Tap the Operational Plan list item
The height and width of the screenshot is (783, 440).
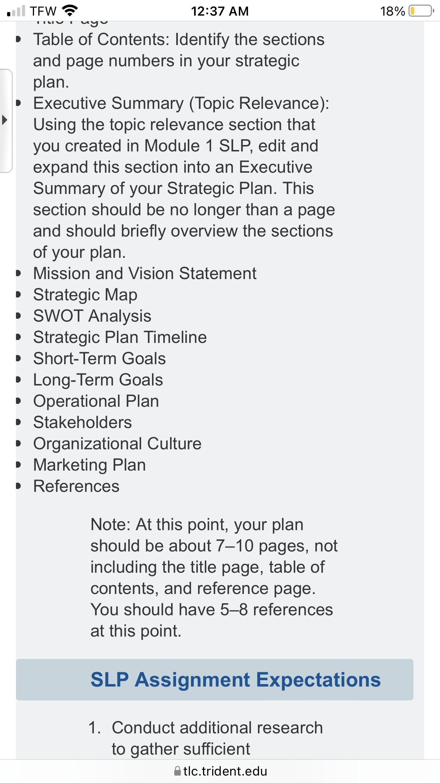96,401
